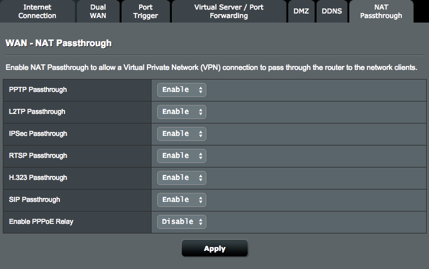This screenshot has height=269, width=429.
Task: Click the H.323 Passthrough label
Action: point(38,178)
